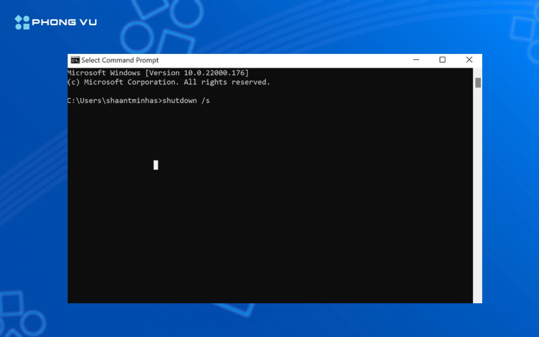
Task: Click the "Microsoft Windows" text on first line
Action: tap(104, 73)
